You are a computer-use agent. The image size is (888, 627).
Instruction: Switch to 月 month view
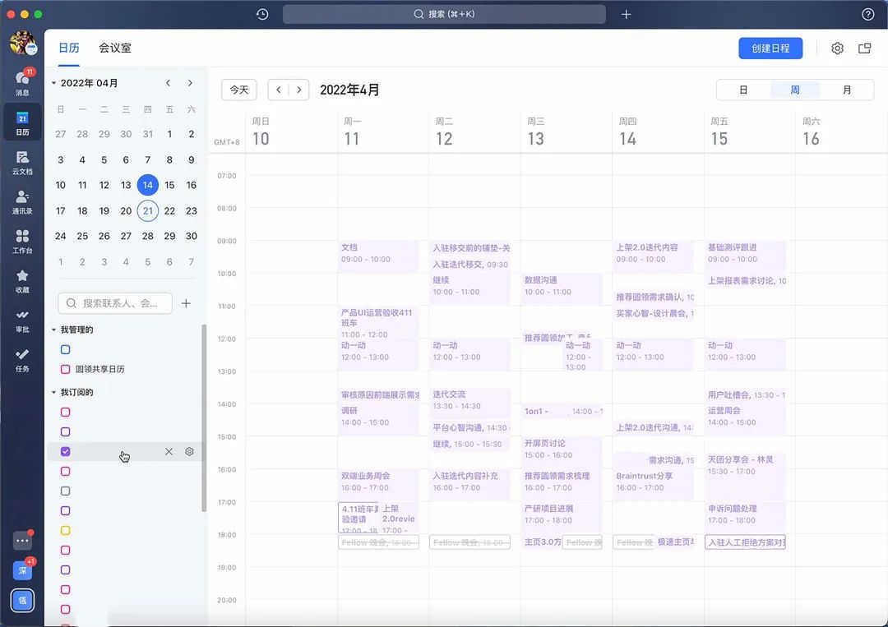(847, 90)
